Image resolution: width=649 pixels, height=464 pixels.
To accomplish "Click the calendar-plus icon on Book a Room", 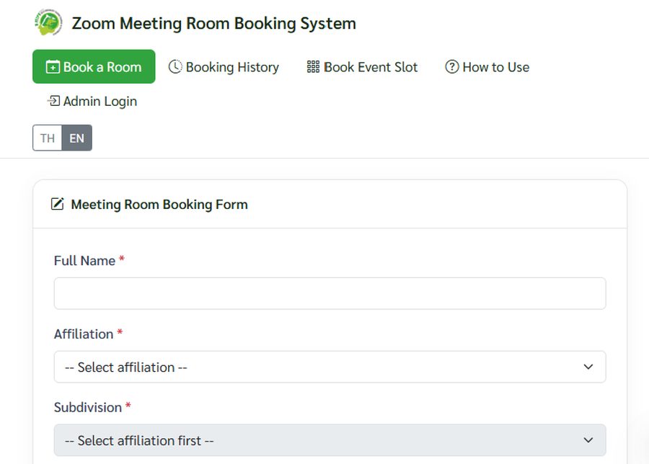I will 53,66.
